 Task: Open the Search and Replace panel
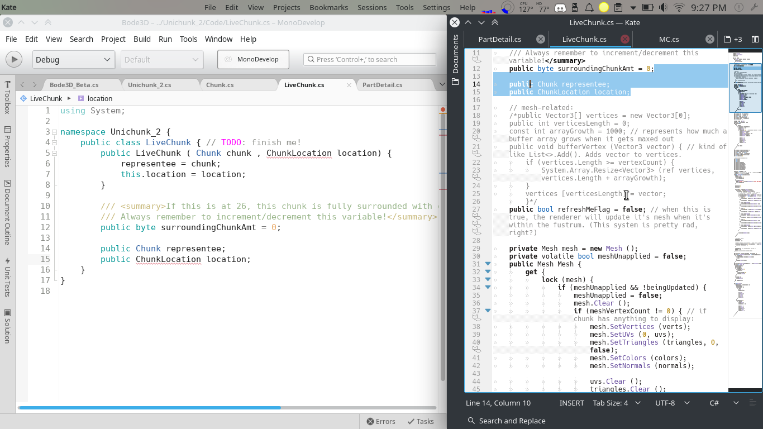(506, 421)
